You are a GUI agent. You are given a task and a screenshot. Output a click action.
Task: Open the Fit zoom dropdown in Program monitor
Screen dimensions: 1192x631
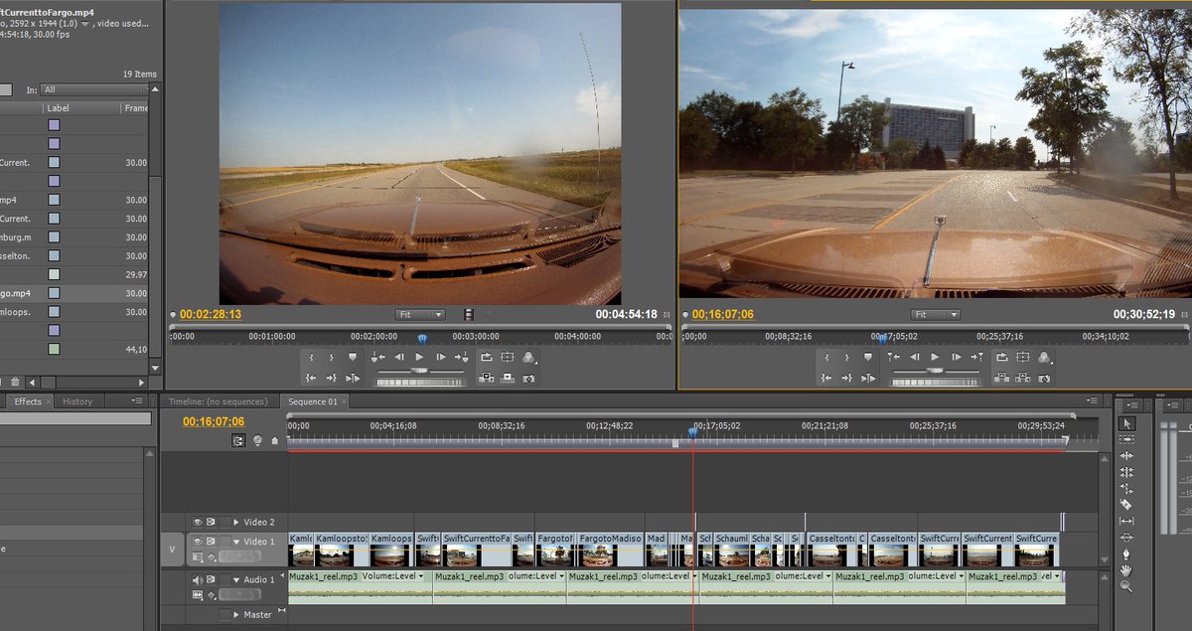pyautogui.click(x=935, y=315)
